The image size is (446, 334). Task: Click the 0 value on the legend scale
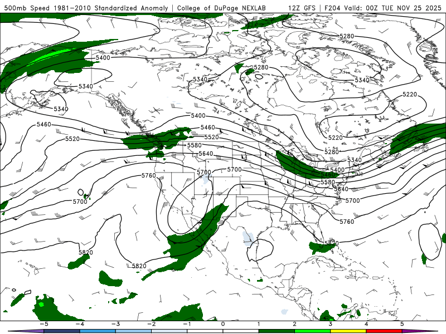coord(223,324)
